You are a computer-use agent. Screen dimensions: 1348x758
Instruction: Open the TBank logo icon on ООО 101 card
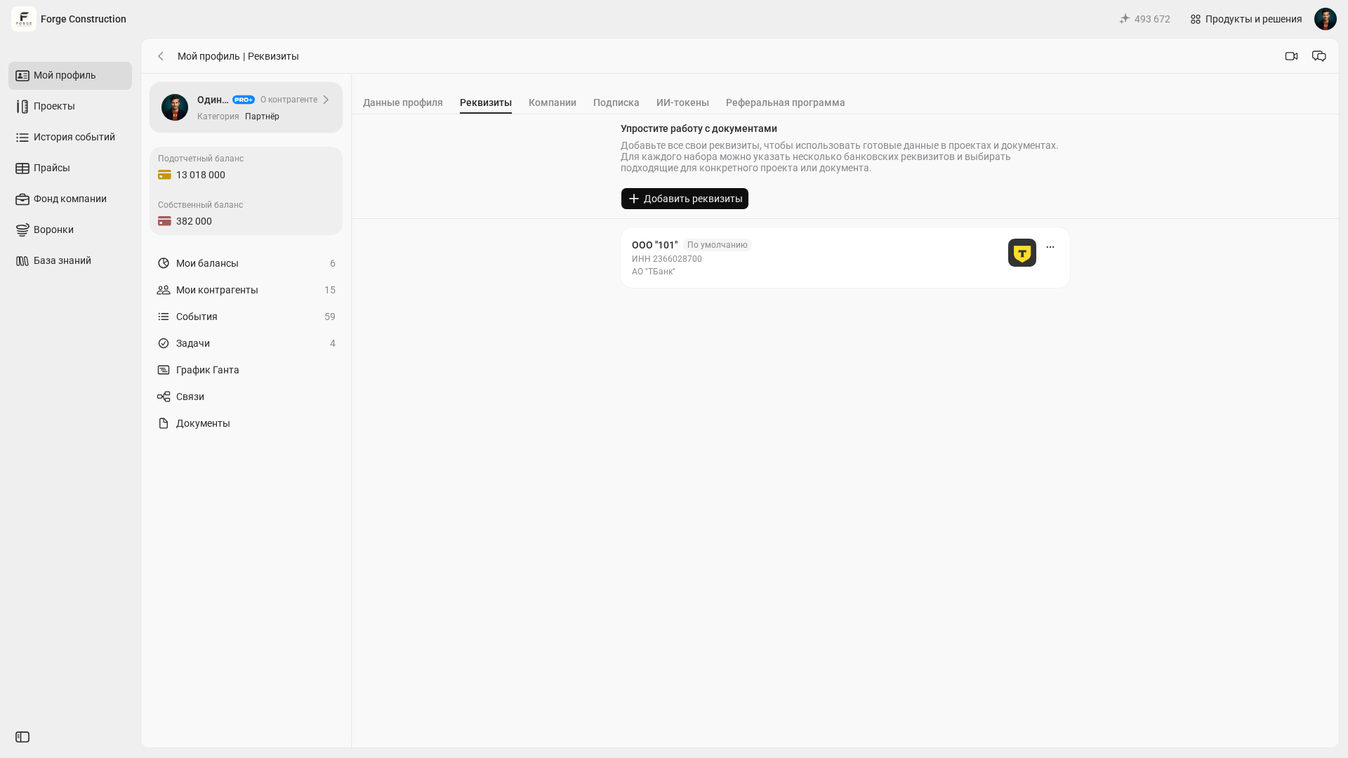1022,253
